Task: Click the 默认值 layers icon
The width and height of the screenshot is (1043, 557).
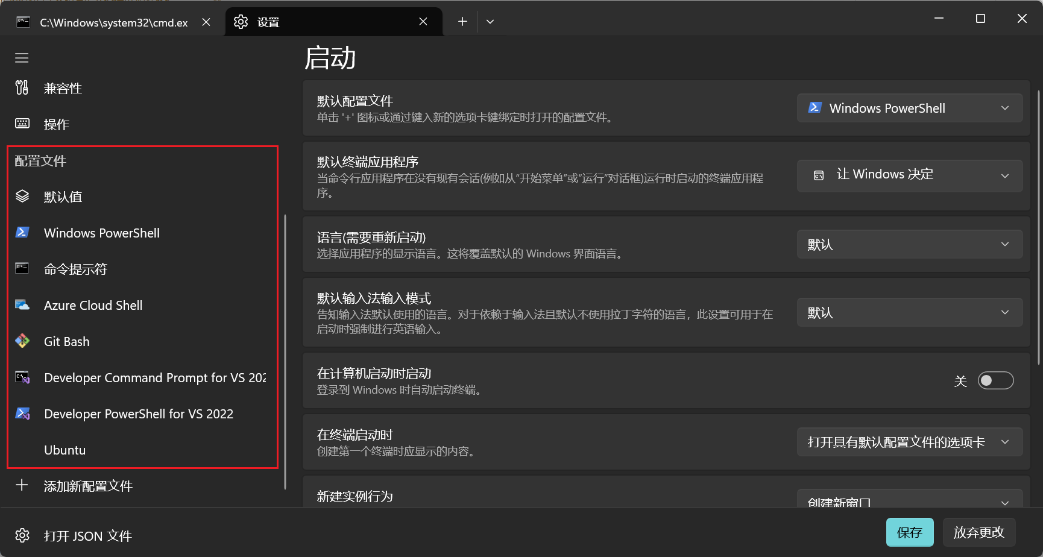Action: [22, 197]
